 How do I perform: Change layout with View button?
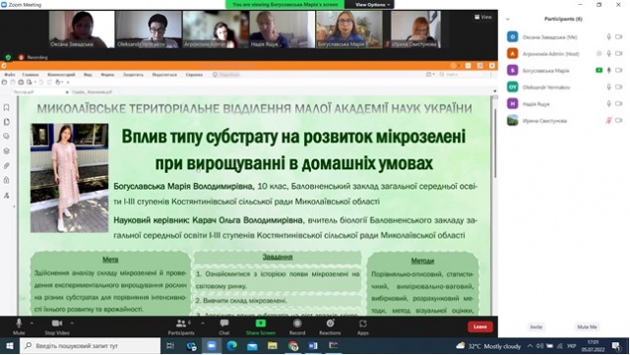click(x=483, y=17)
